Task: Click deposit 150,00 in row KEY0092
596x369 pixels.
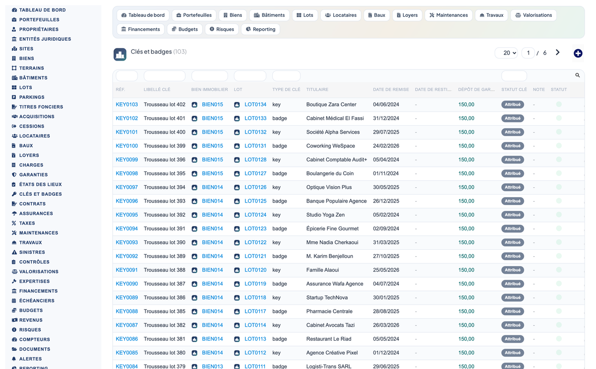Action: [466, 256]
